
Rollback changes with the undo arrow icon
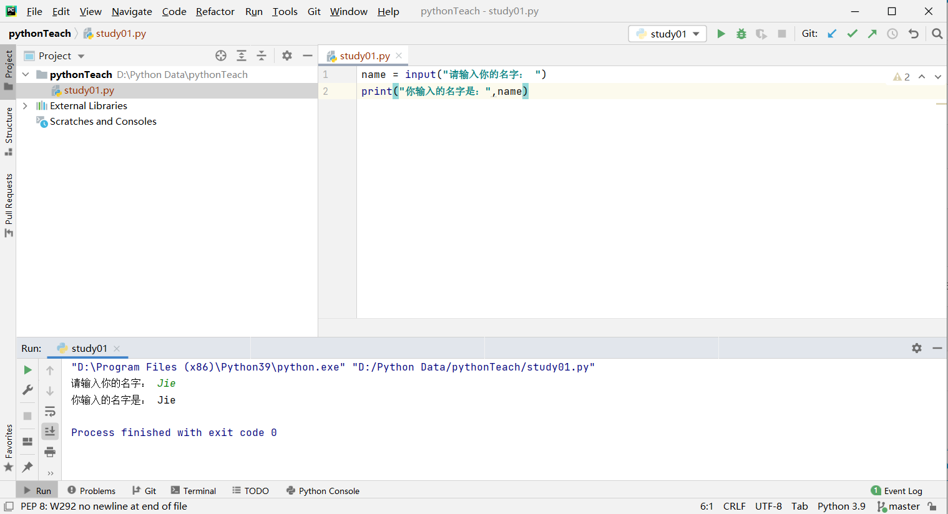tap(914, 34)
